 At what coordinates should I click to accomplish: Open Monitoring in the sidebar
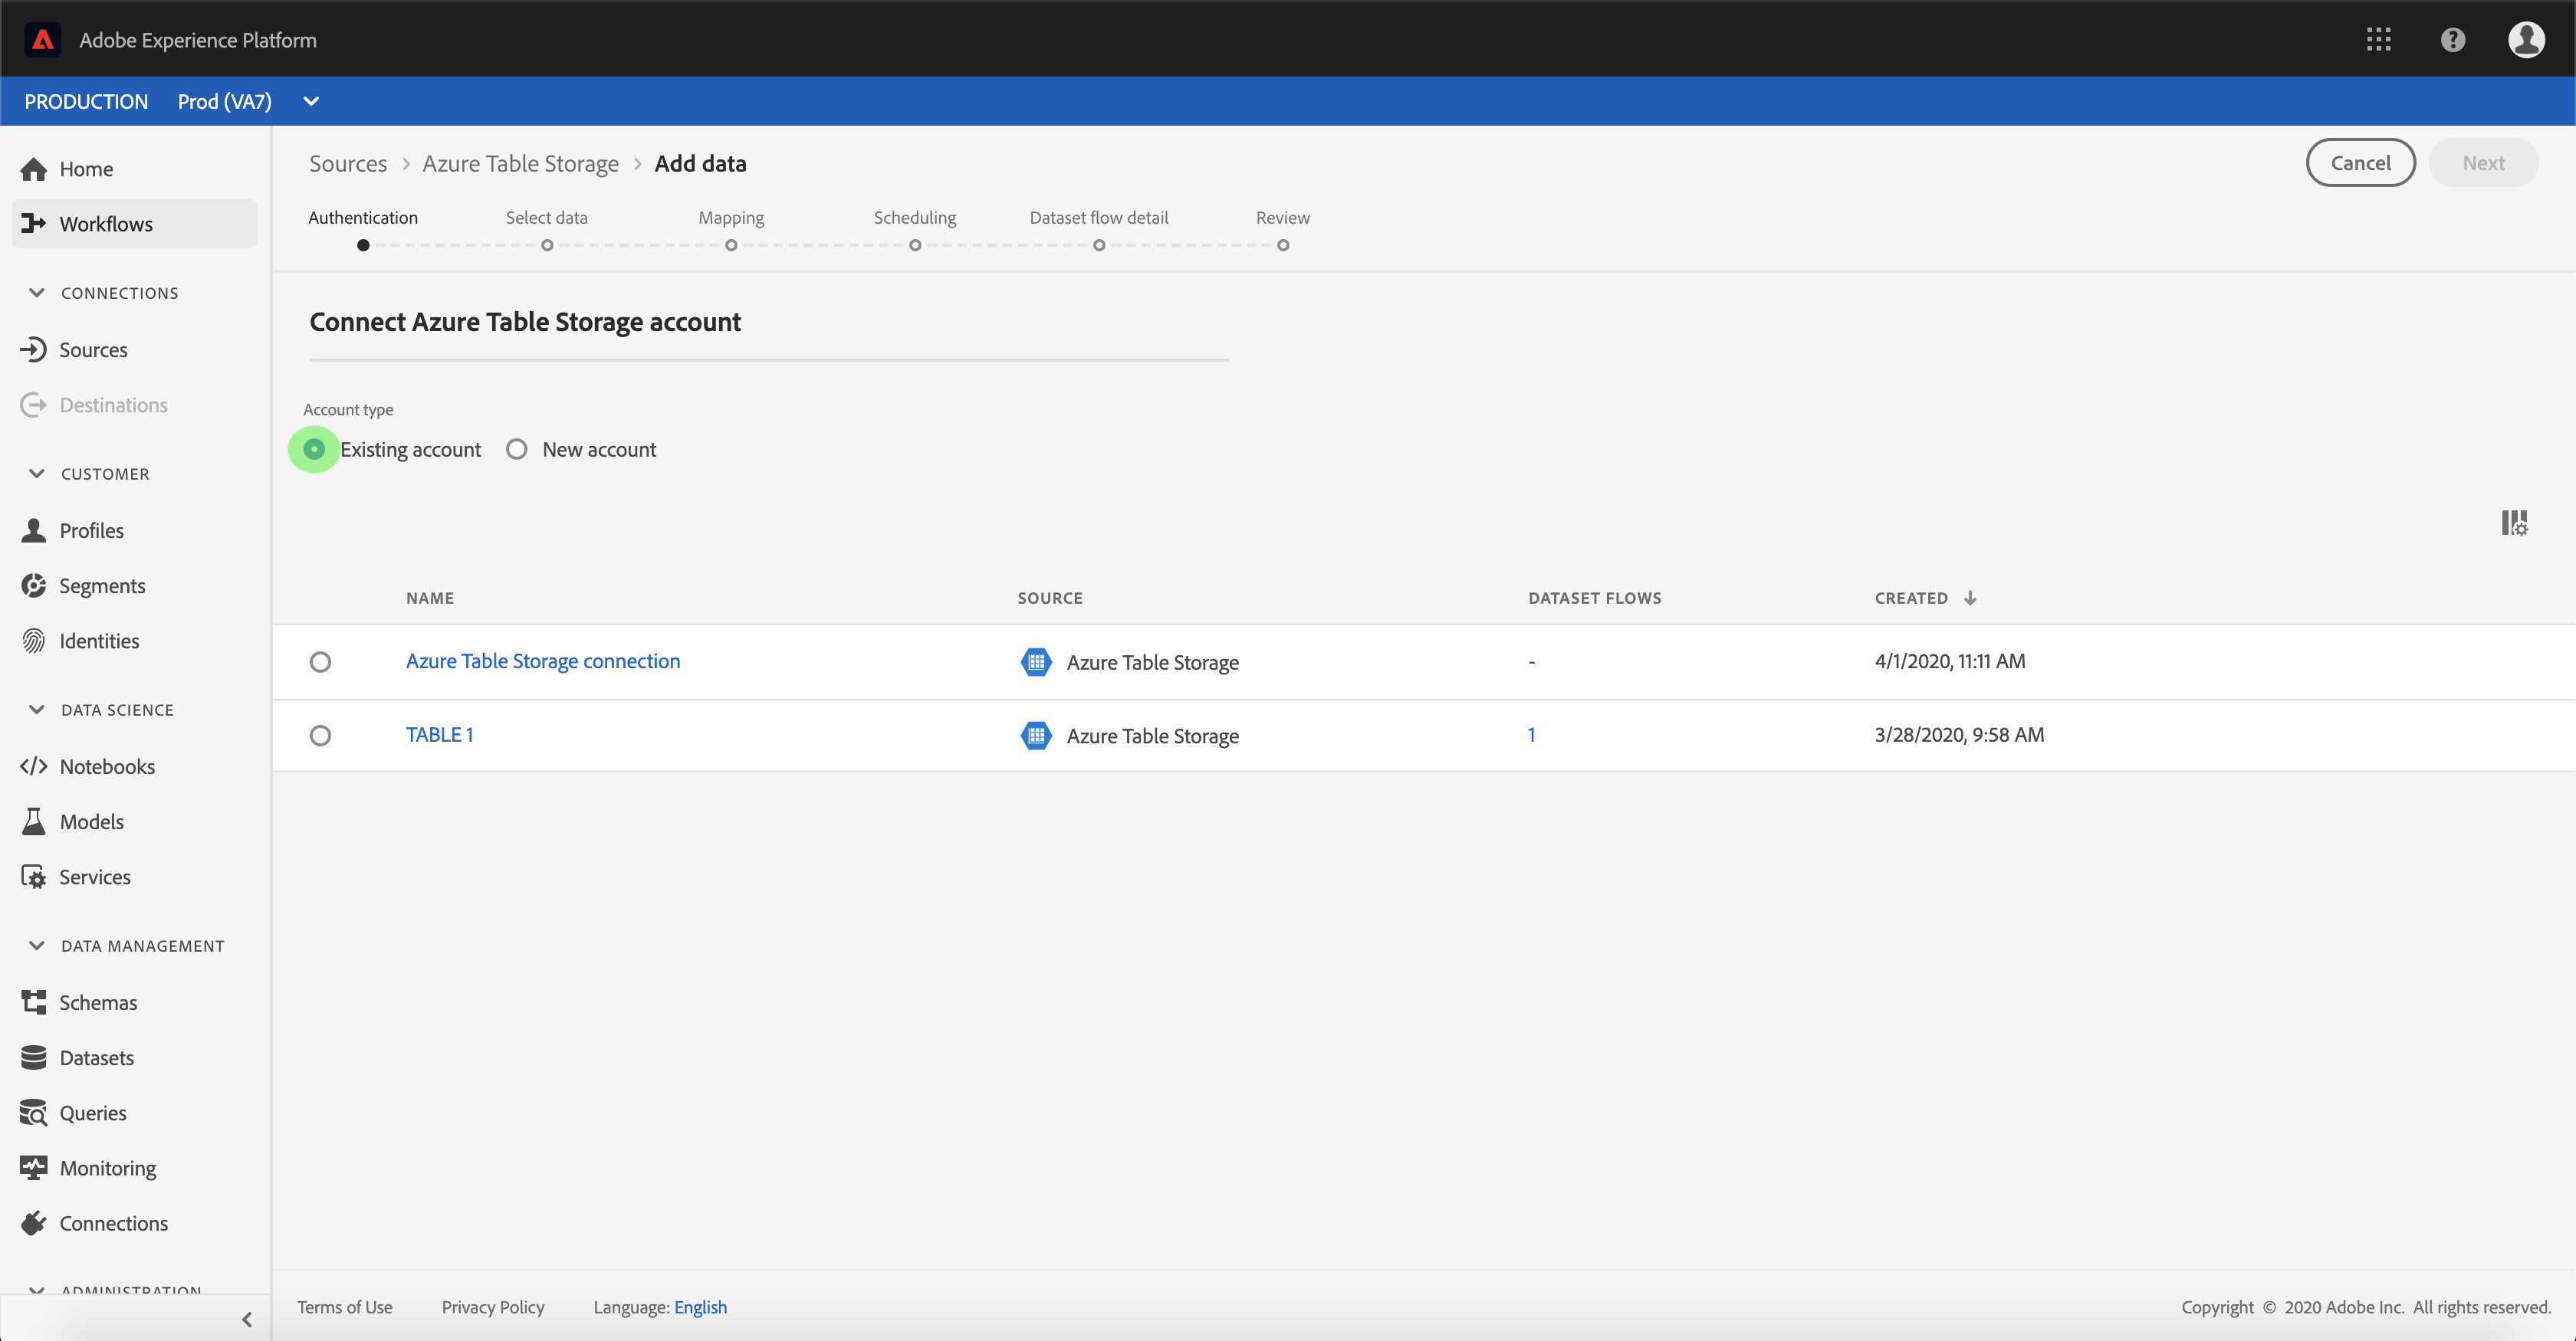107,1168
